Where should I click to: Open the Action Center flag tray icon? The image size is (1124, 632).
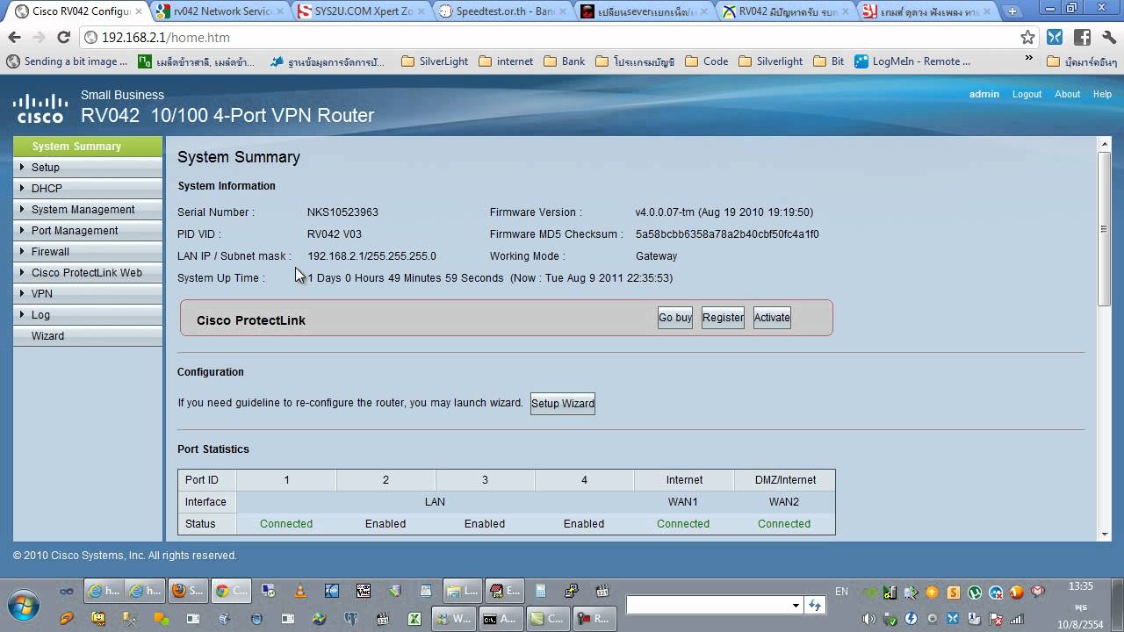(995, 619)
